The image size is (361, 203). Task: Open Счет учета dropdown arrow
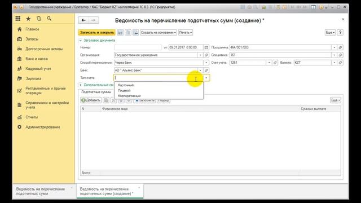point(269,63)
